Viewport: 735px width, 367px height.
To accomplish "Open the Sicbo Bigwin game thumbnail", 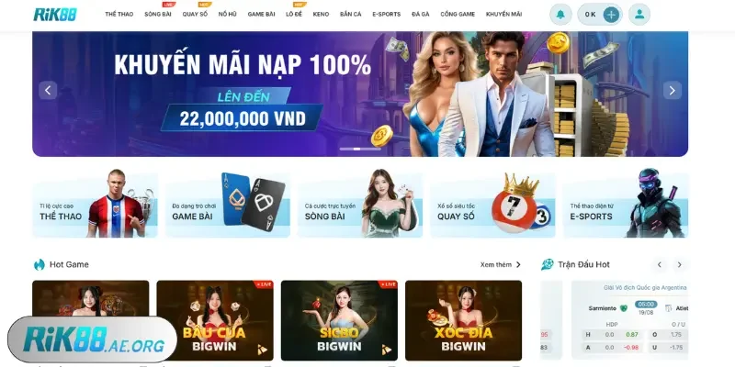I will pyautogui.click(x=339, y=320).
